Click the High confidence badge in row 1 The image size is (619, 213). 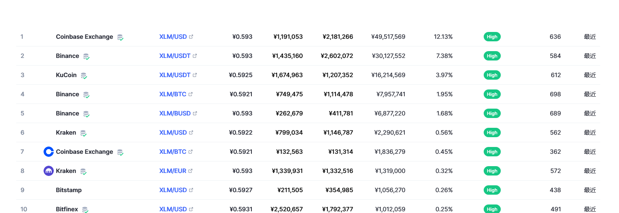[492, 37]
